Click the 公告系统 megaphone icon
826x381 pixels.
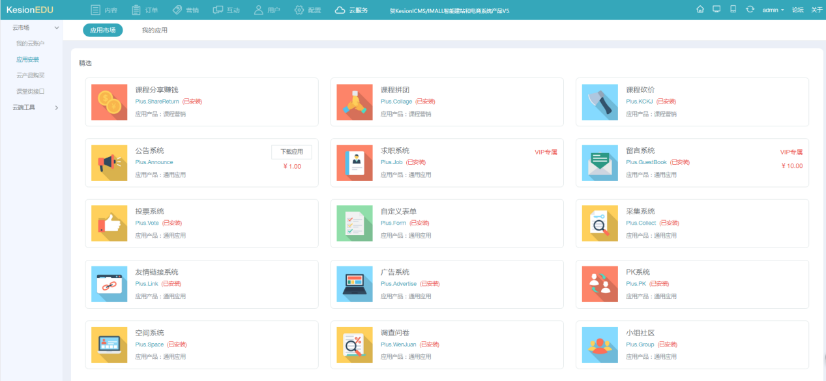pos(109,163)
